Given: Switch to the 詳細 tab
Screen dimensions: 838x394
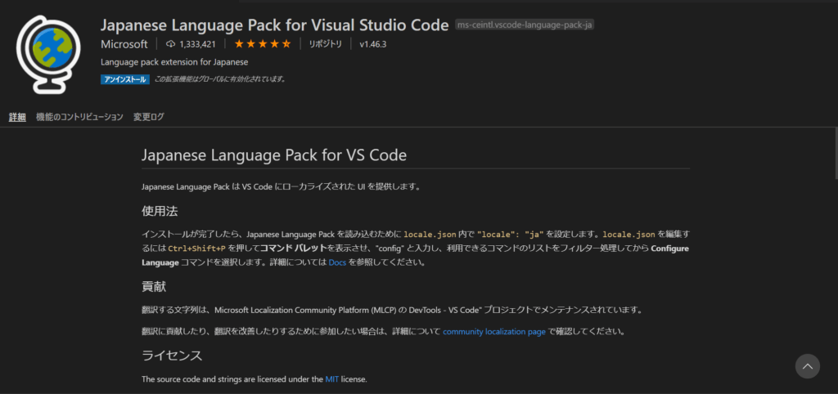Looking at the screenshot, I should [17, 117].
